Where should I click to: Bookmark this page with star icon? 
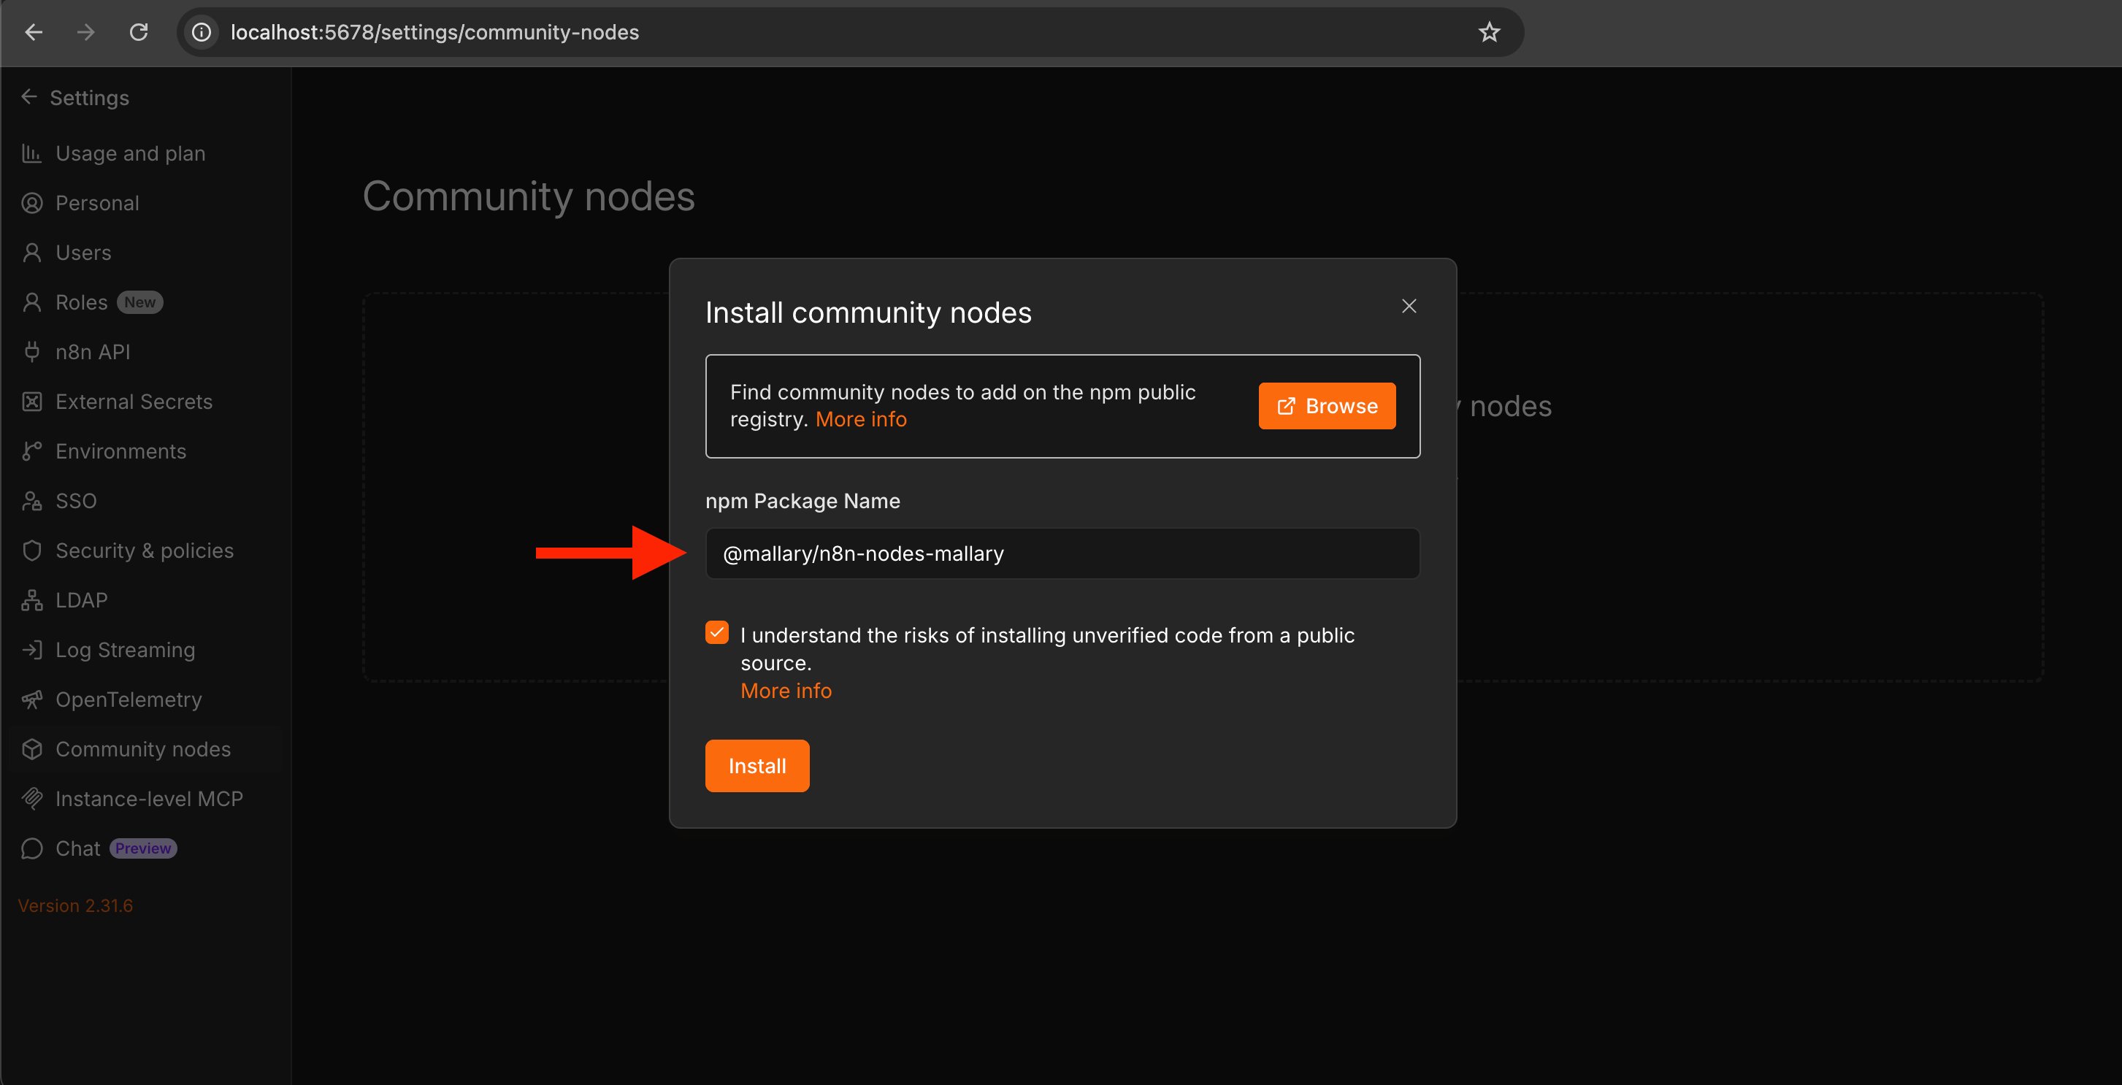click(x=1490, y=32)
